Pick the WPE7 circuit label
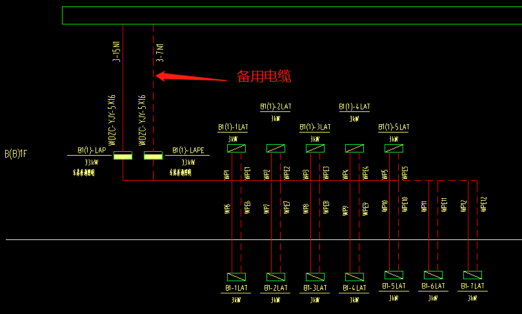This screenshot has height=314, width=522. click(x=286, y=207)
